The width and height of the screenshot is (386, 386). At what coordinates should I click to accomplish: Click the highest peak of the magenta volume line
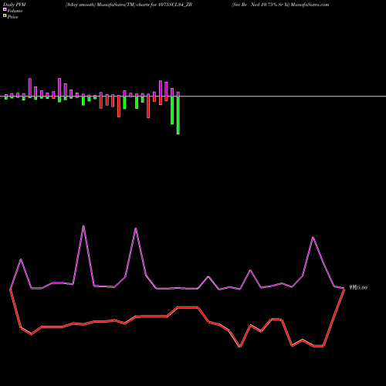click(83, 225)
